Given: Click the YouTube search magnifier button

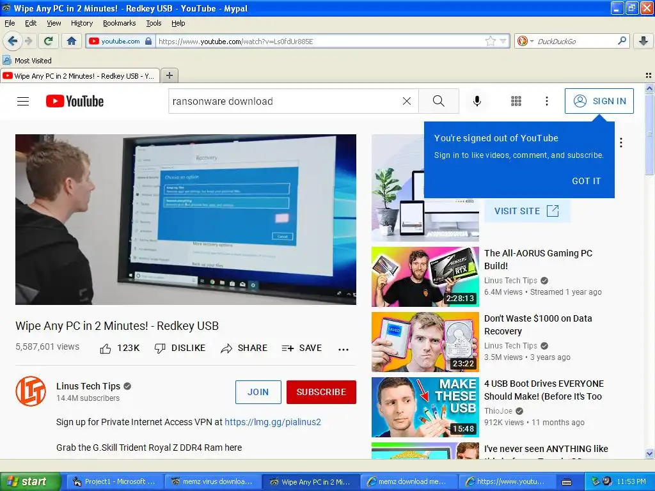Looking at the screenshot, I should pyautogui.click(x=439, y=101).
